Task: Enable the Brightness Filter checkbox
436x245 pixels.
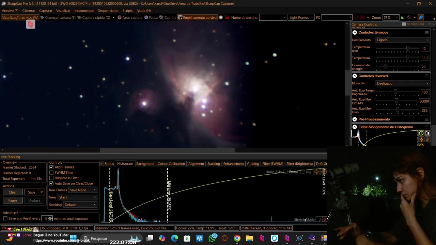Action: 51,178
